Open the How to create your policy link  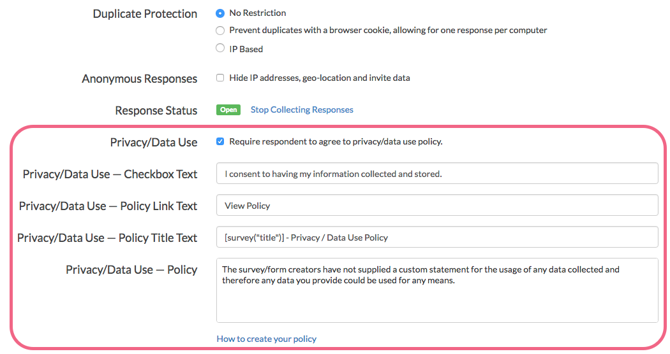point(266,339)
